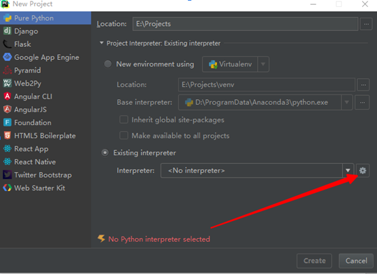Enable Inherit global site-packages checkbox

[x=124, y=120]
